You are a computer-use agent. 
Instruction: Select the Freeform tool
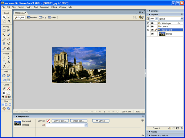click(4, 66)
